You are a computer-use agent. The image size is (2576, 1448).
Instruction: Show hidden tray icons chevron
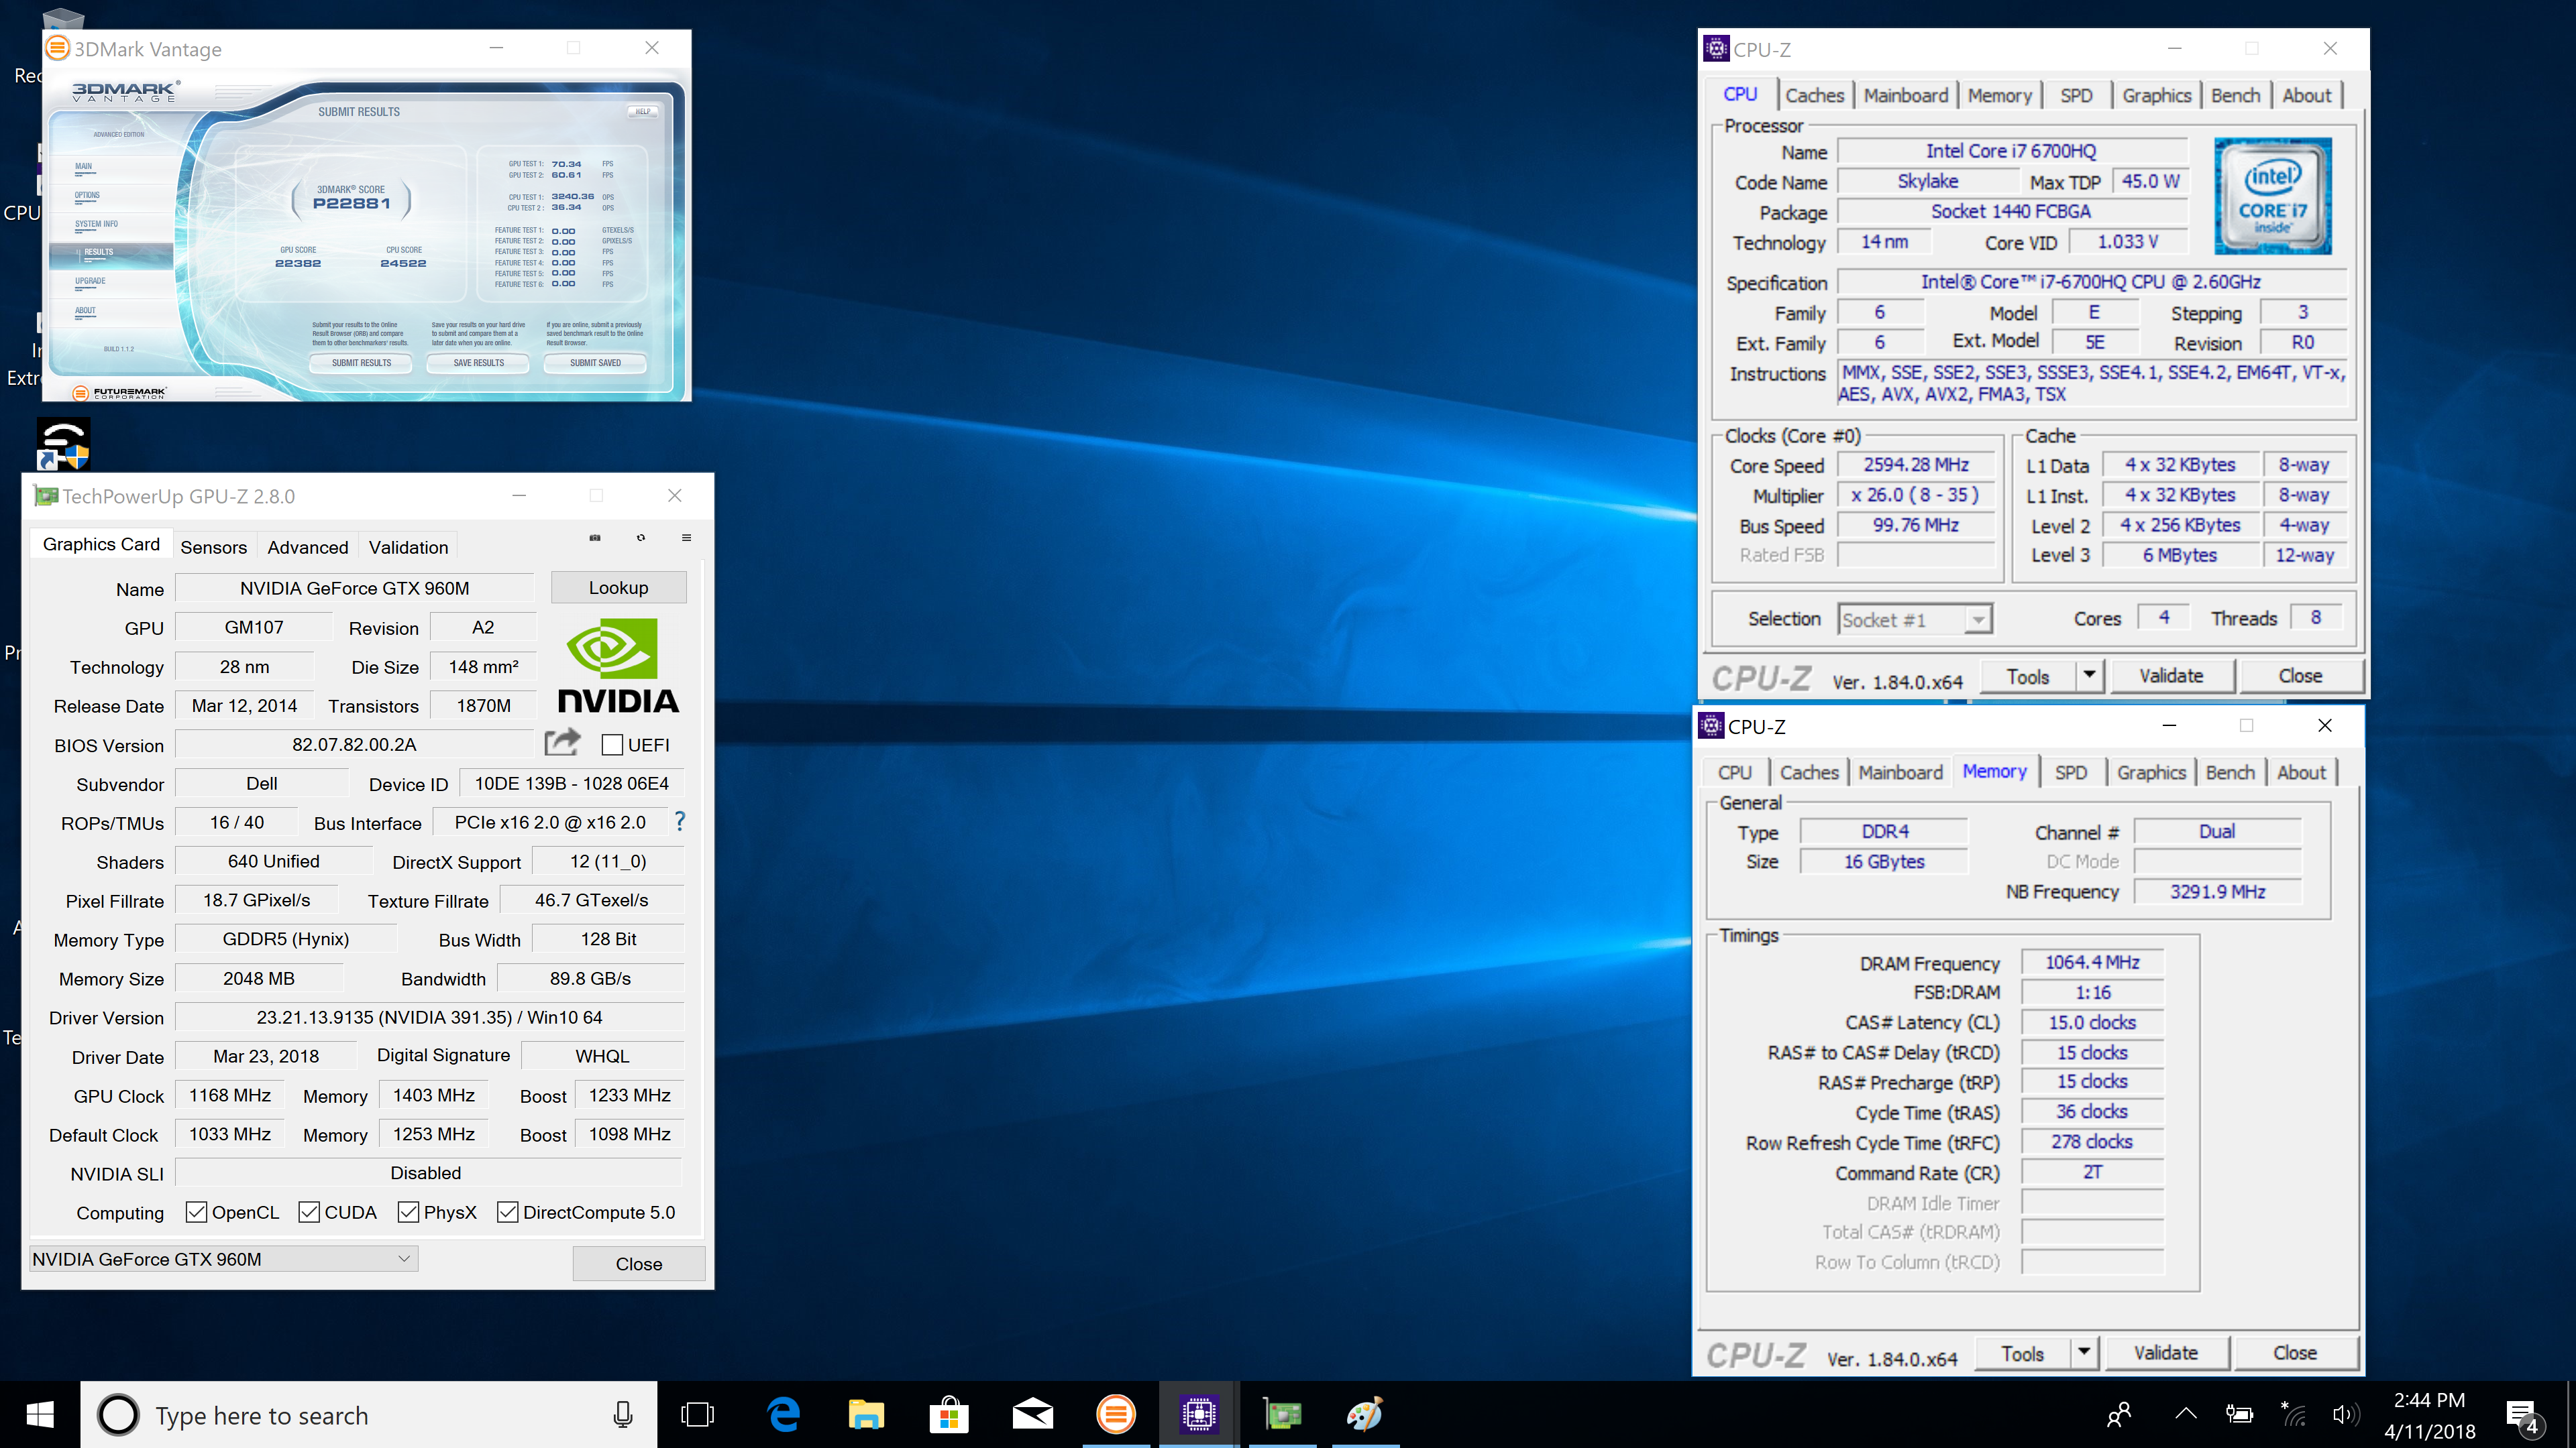[x=2186, y=1414]
